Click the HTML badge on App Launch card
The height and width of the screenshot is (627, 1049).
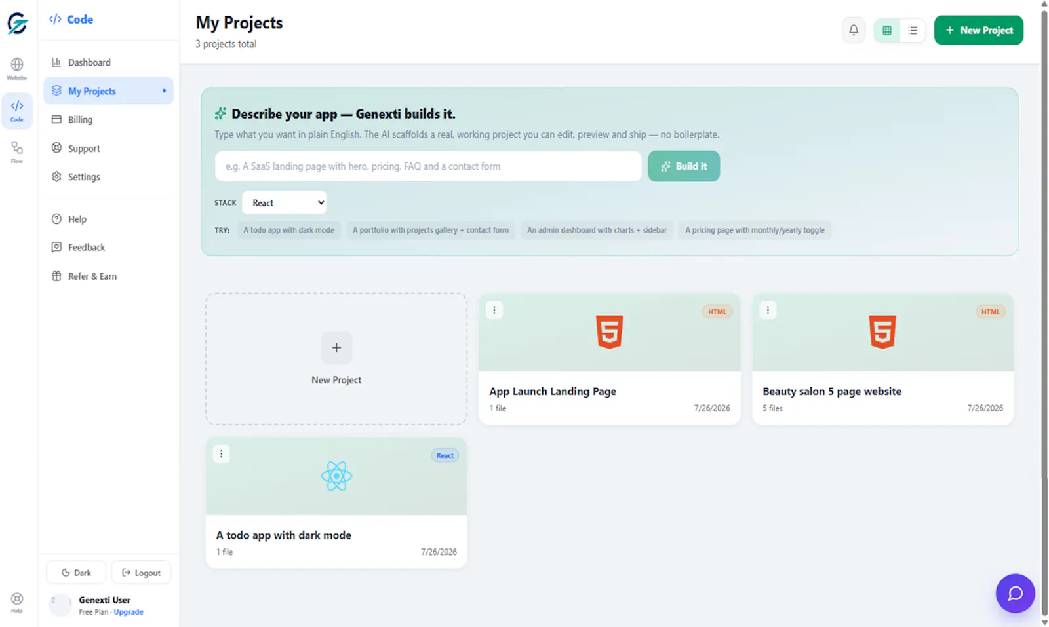pyautogui.click(x=717, y=312)
